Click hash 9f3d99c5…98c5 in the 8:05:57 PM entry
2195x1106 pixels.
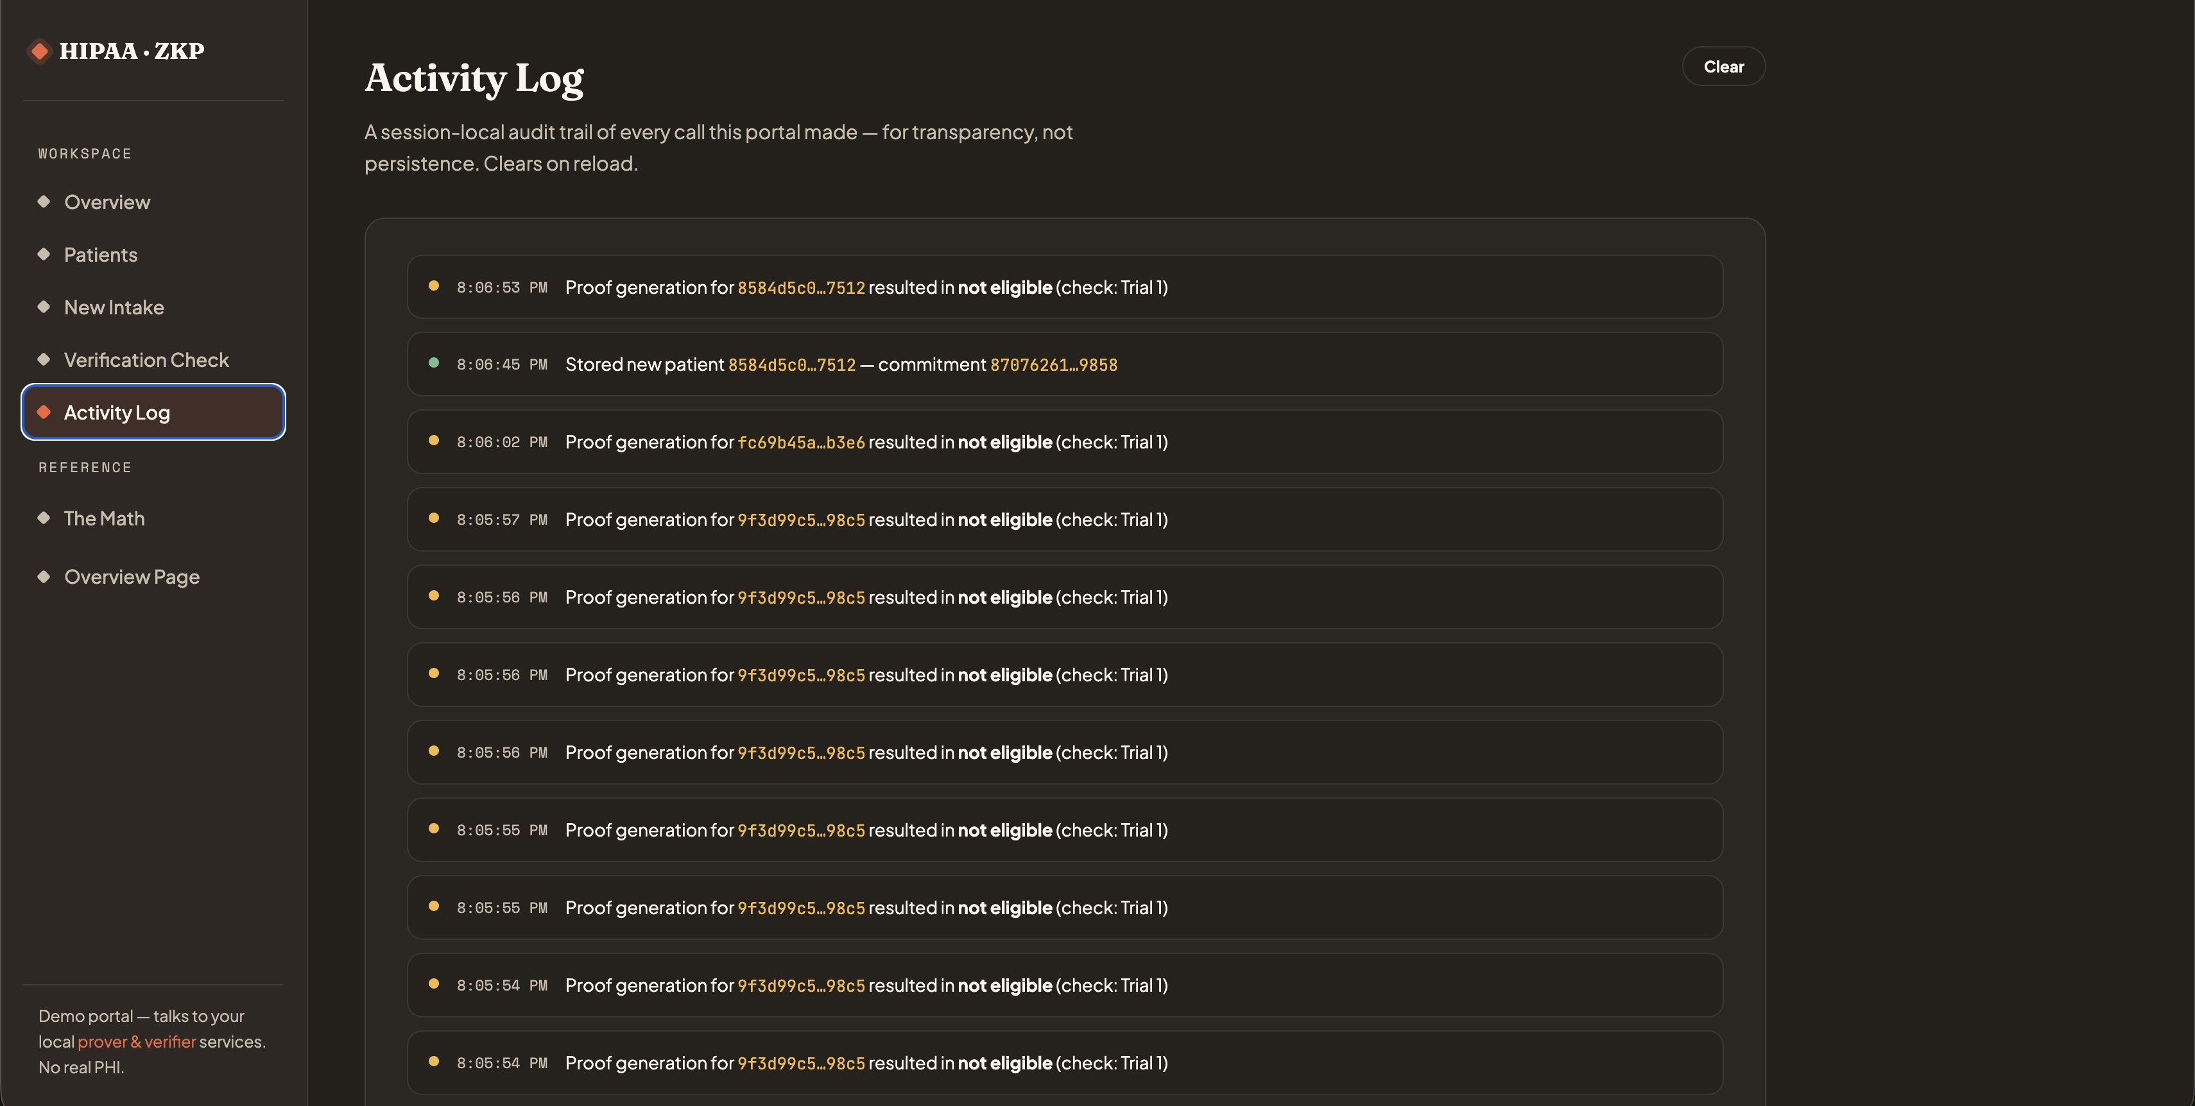click(801, 520)
